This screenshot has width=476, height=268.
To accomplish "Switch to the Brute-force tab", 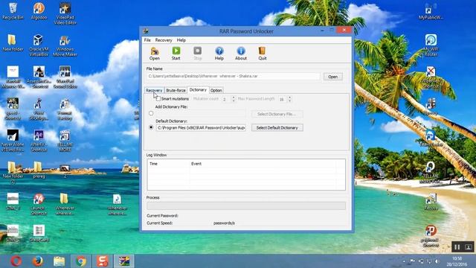I will [176, 90].
